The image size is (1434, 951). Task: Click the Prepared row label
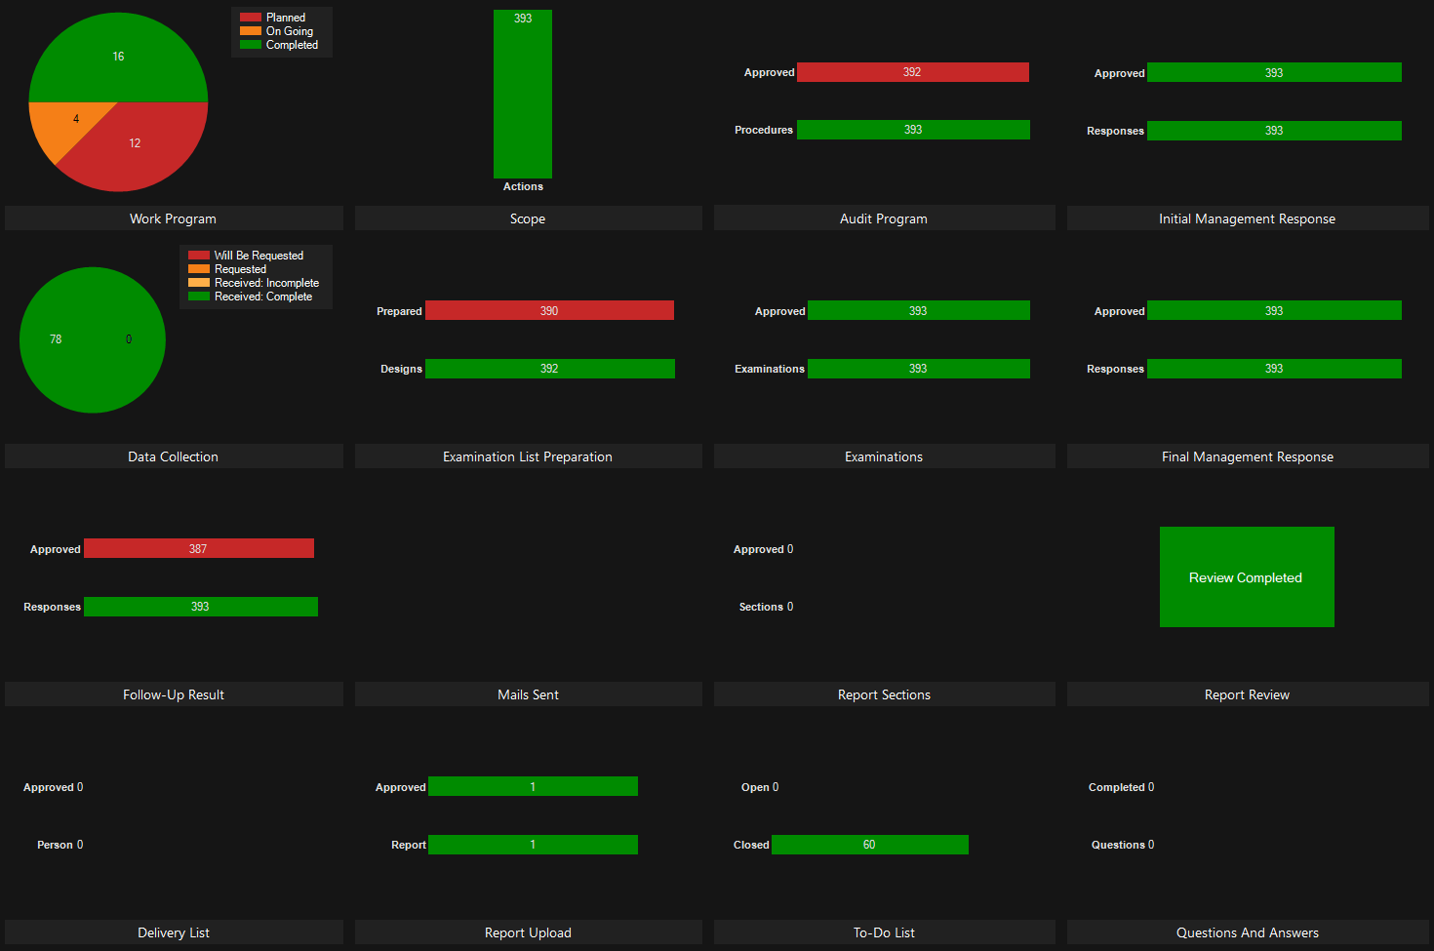[399, 311]
